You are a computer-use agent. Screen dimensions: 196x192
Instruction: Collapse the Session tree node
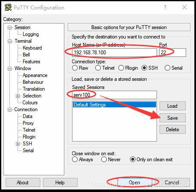(9, 27)
